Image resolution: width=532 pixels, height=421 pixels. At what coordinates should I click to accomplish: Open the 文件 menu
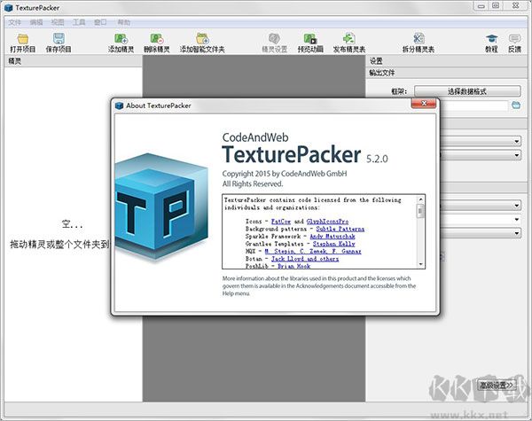[14, 22]
